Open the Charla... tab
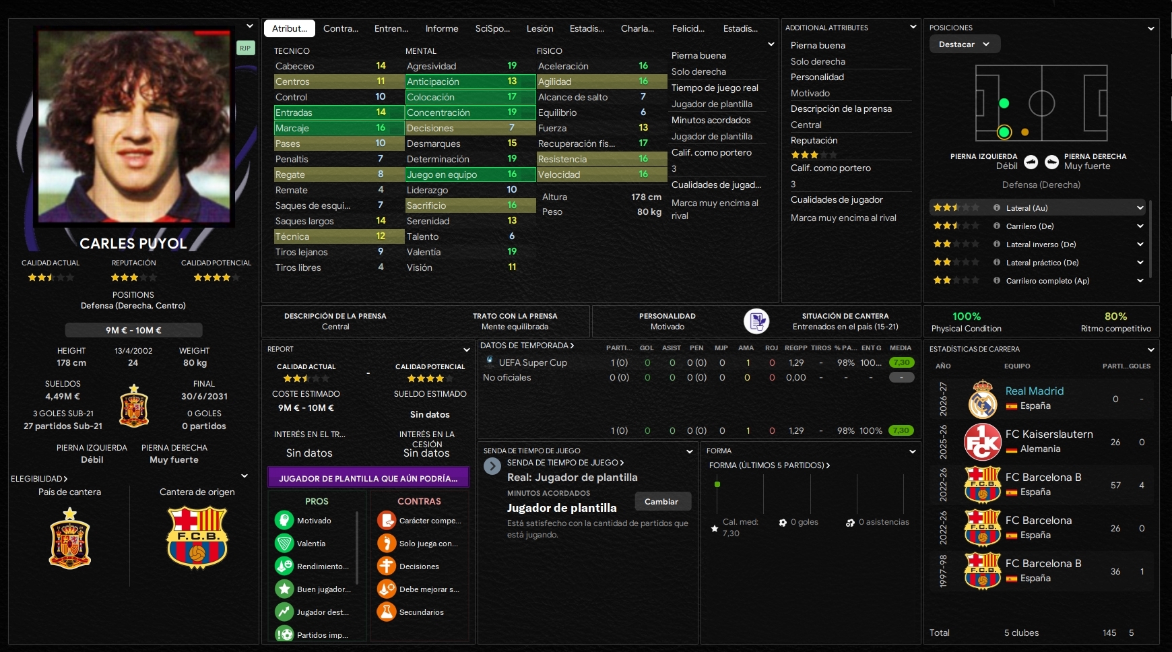The width and height of the screenshot is (1172, 652). click(638, 28)
